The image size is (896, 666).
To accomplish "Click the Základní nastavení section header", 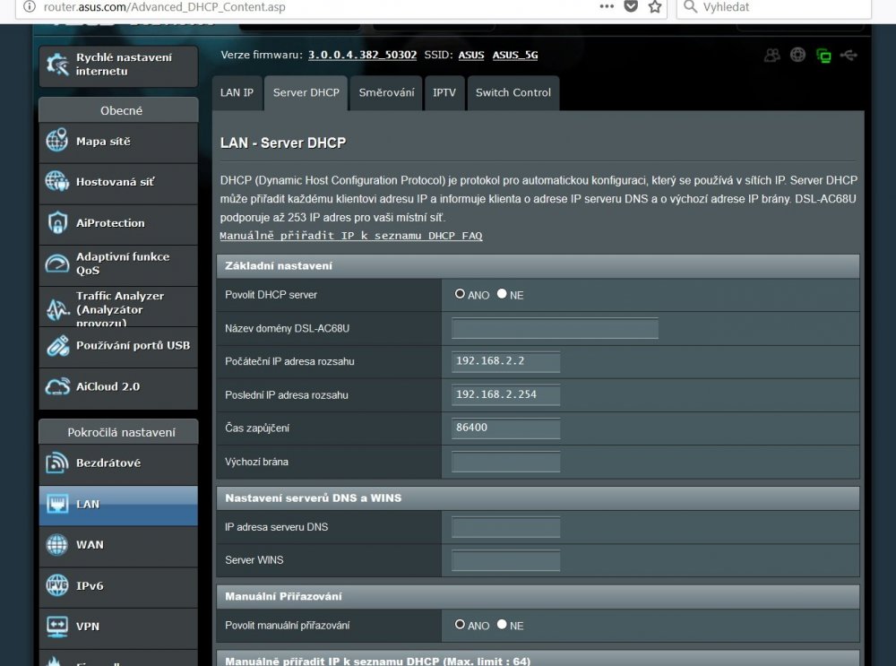I will point(538,266).
